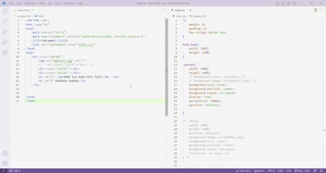Open the Accounts icon in activity bar
The width and height of the screenshot is (326, 173).
pos(5,153)
